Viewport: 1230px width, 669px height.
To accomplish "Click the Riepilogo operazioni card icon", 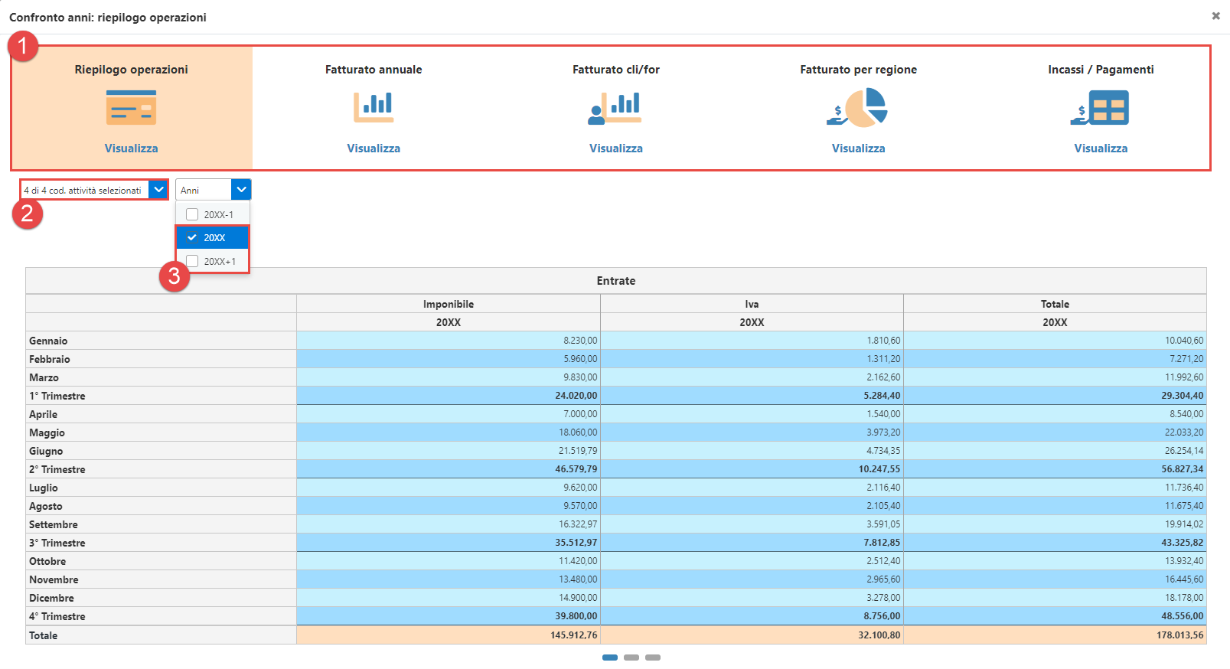I will tap(131, 107).
